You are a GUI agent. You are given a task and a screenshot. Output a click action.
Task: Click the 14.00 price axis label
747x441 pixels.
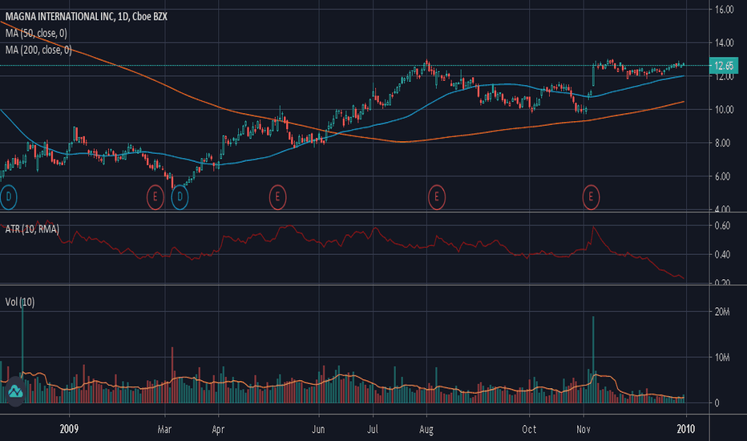click(x=724, y=43)
